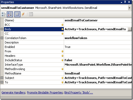The height and width of the screenshot is (100, 133).
Task: Click the bind indicator icon for To
Action: 62,82
